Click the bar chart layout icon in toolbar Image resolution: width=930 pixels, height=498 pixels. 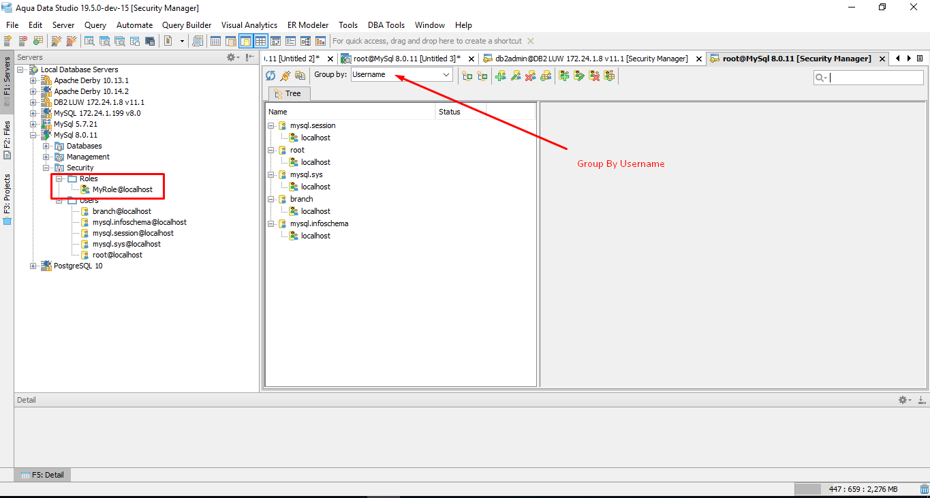point(320,41)
